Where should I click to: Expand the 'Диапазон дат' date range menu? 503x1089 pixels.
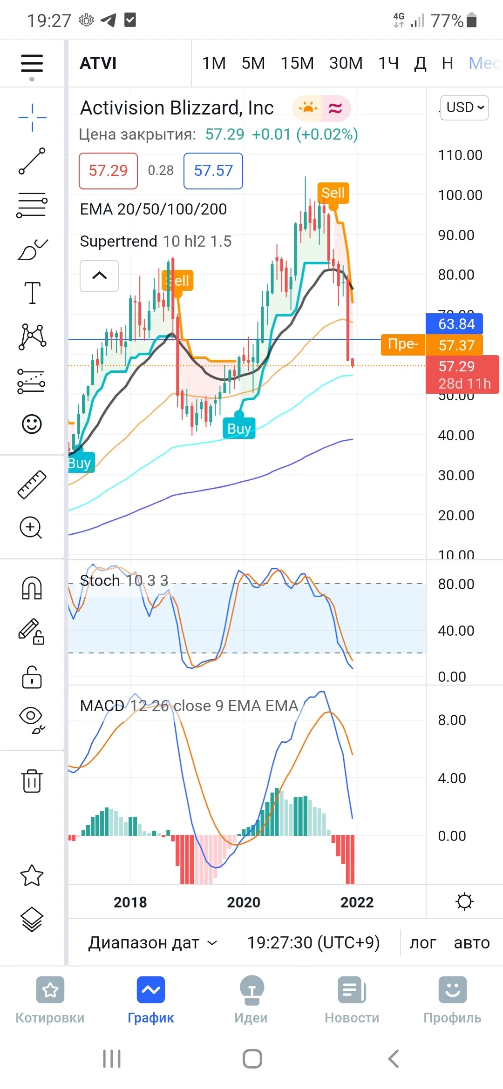153,942
